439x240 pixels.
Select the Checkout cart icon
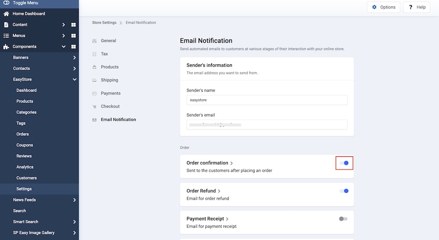94,106
